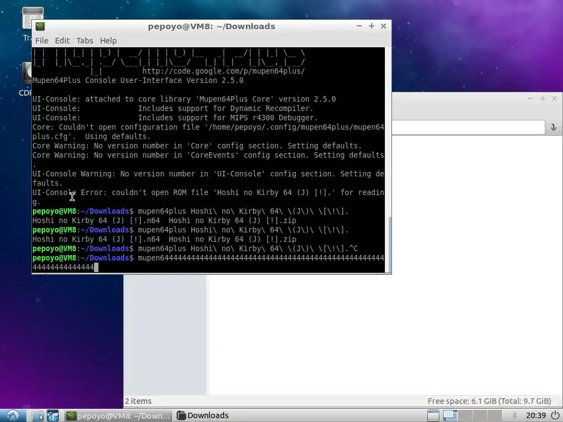This screenshot has width=563, height=422.
Task: Open the LXDE start menu button
Action: [x=13, y=415]
